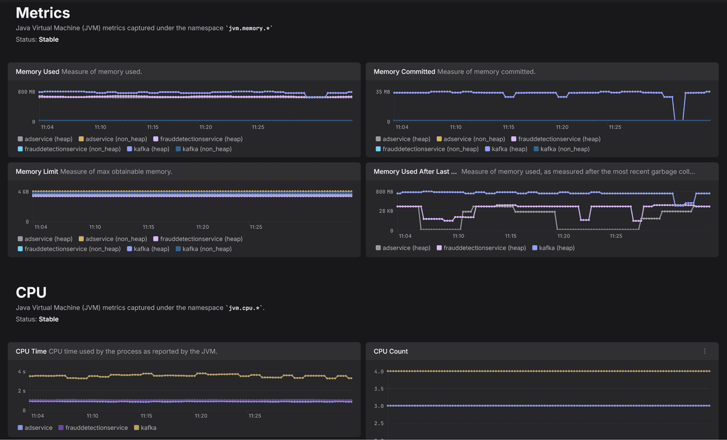Toggle adservice series in CPU Time legend
Viewport: 727px width, 440px height.
point(35,427)
